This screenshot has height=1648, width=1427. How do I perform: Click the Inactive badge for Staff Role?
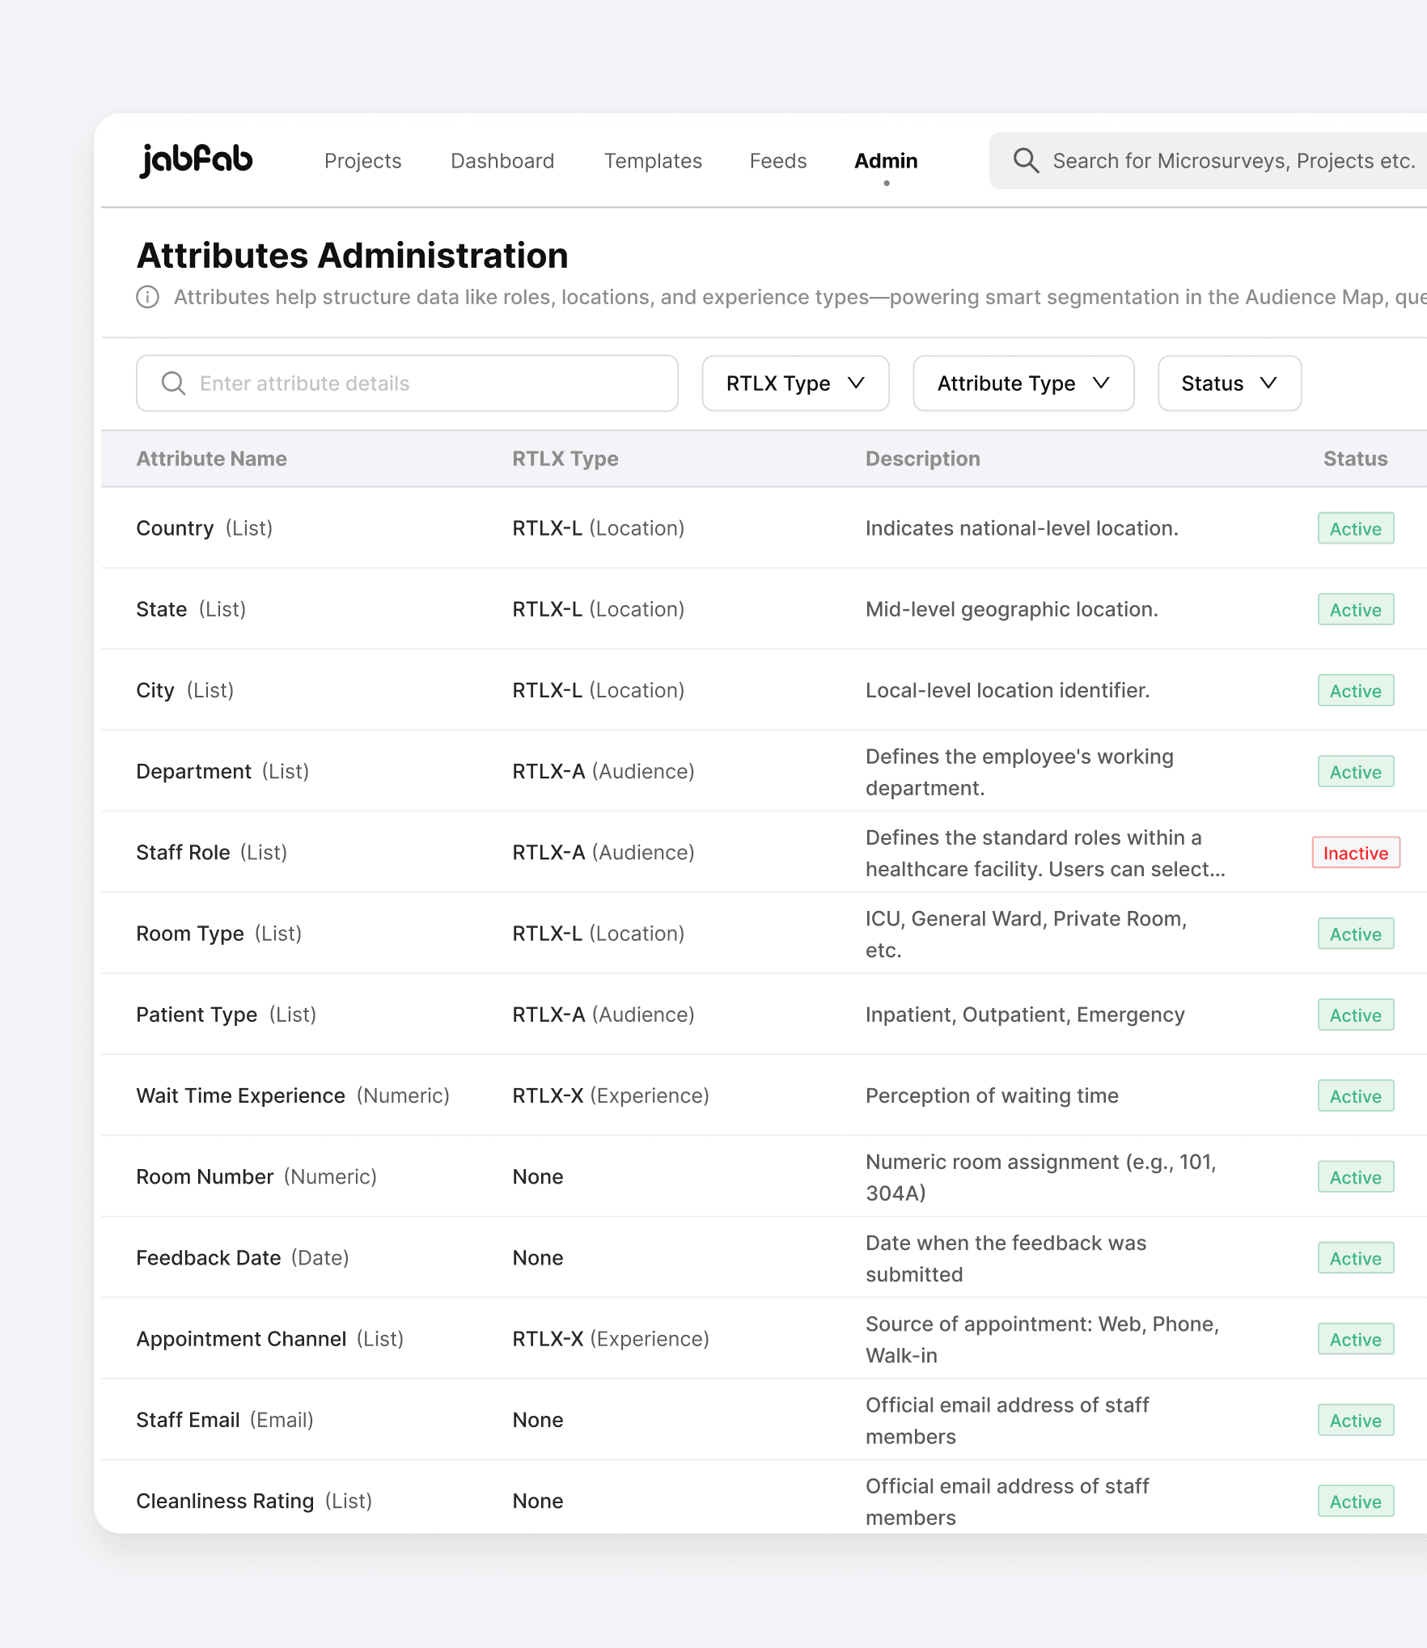point(1356,853)
